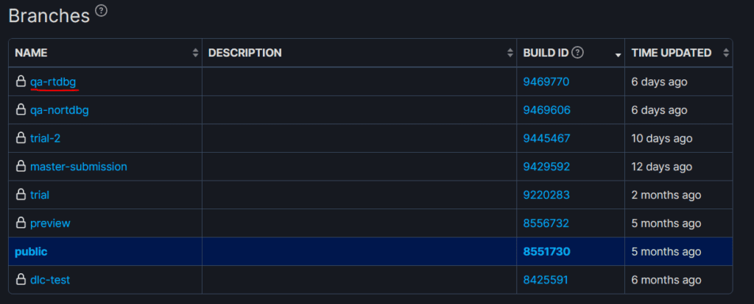Click the lock icon beside dlc-test
The width and height of the screenshot is (754, 304).
(21, 279)
